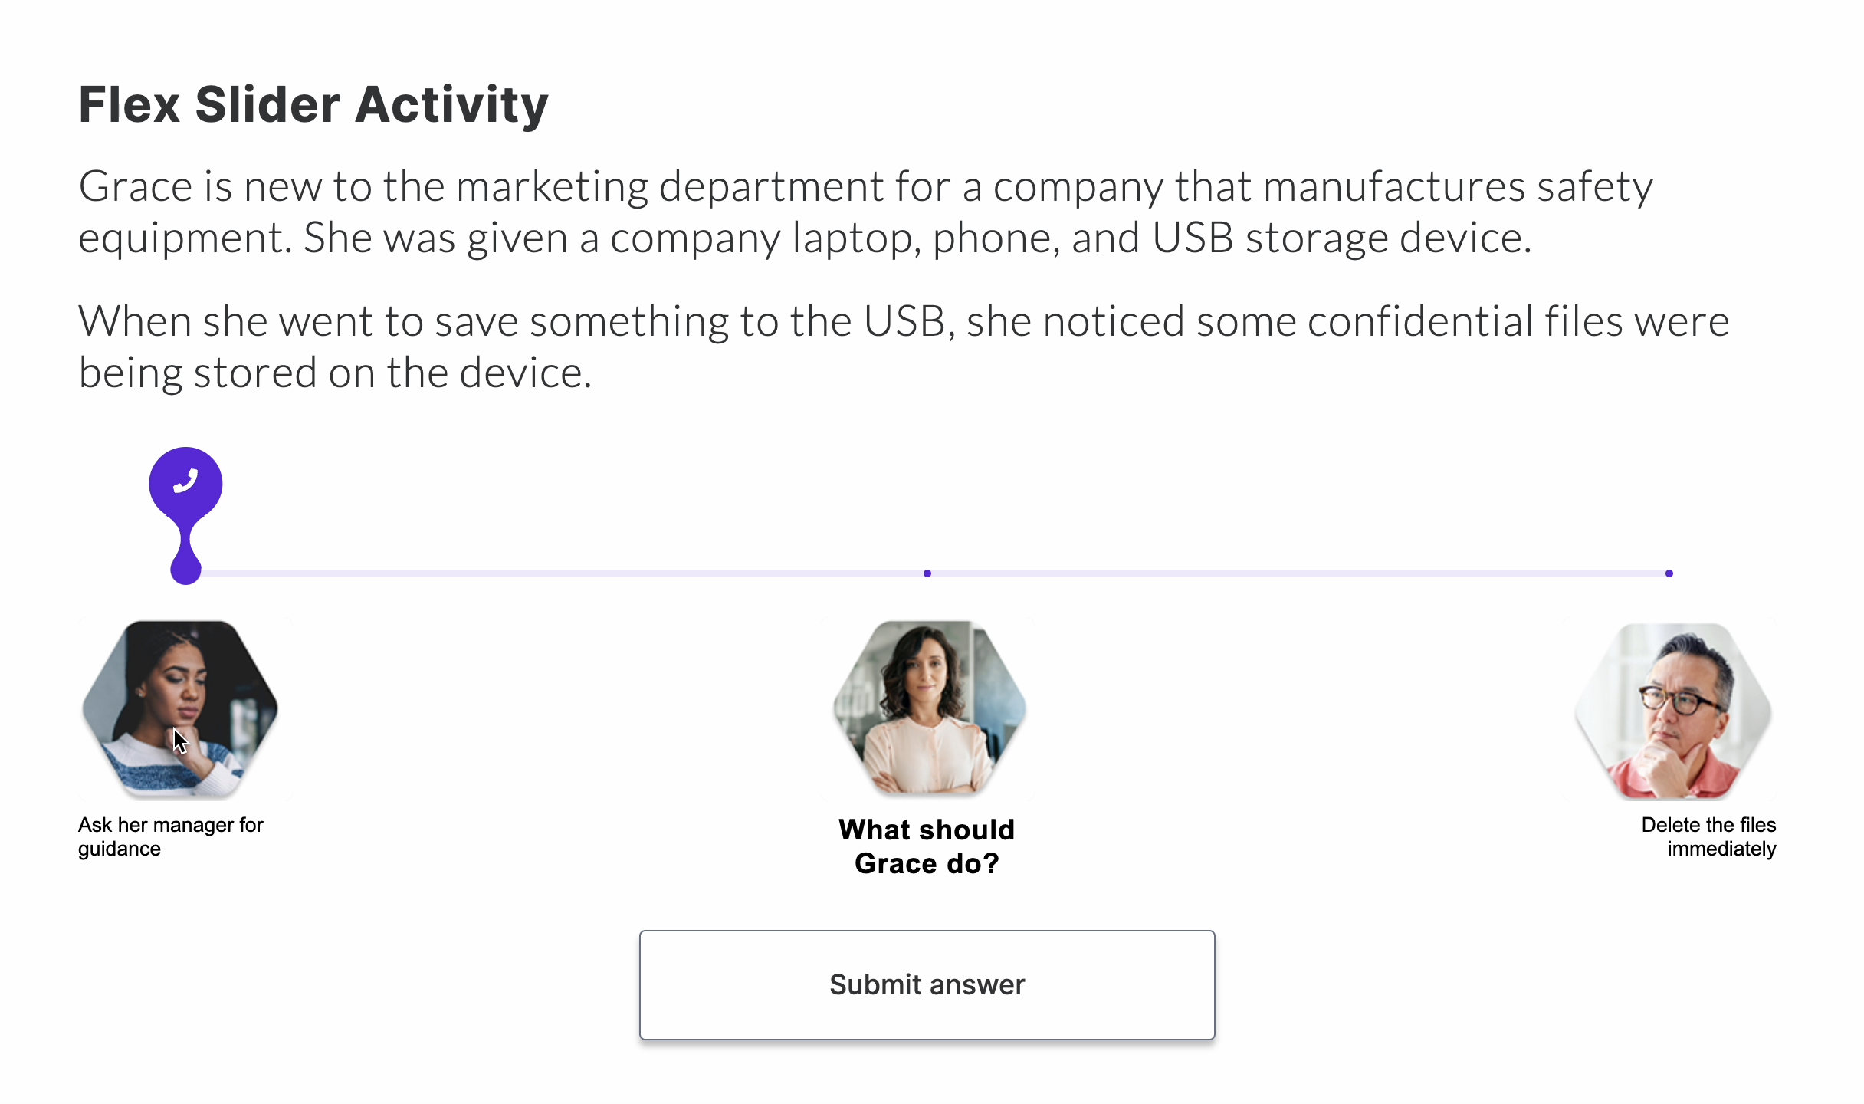Click the paragraph starting 'When she went'
The height and width of the screenshot is (1104, 1864).
[904, 347]
